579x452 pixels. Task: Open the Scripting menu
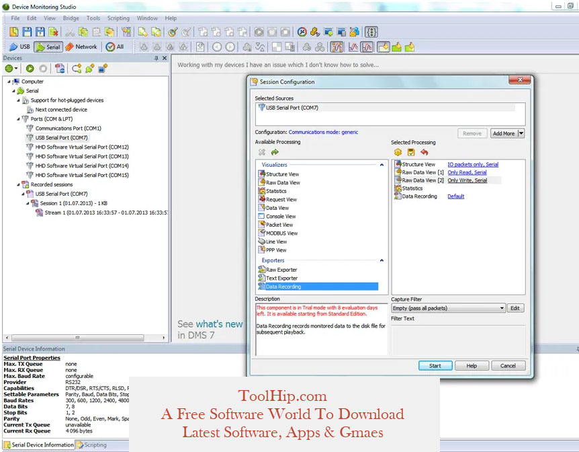pyautogui.click(x=118, y=18)
